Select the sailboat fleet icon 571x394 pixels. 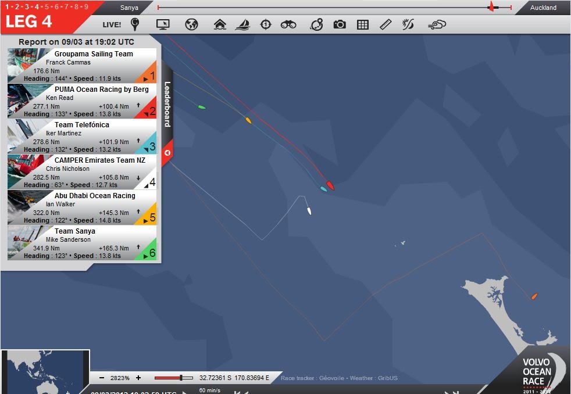tap(242, 24)
